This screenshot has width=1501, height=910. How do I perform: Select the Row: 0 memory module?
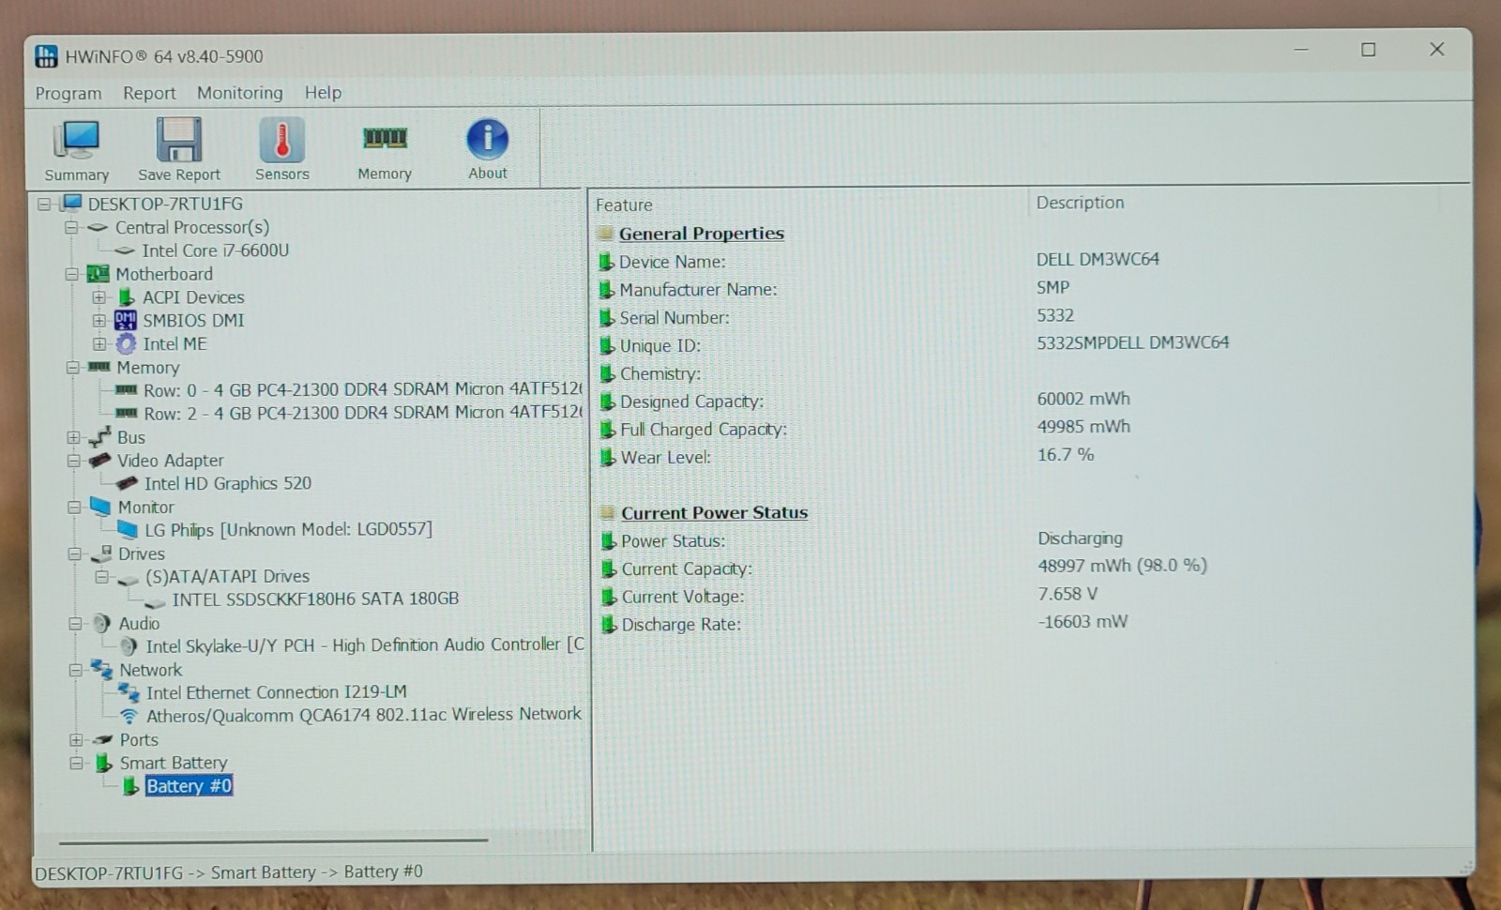(362, 388)
